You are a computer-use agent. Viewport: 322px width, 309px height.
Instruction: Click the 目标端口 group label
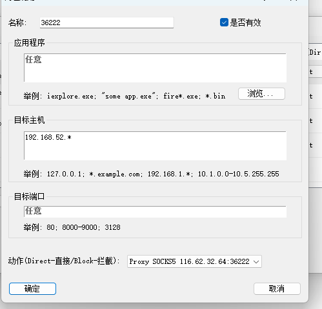[x=29, y=196]
